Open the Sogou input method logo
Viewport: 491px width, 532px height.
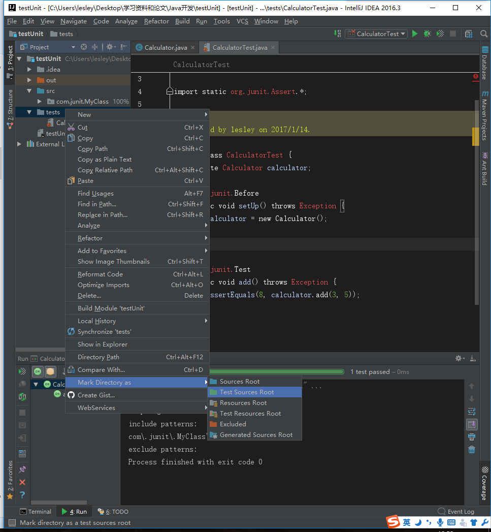tap(394, 521)
